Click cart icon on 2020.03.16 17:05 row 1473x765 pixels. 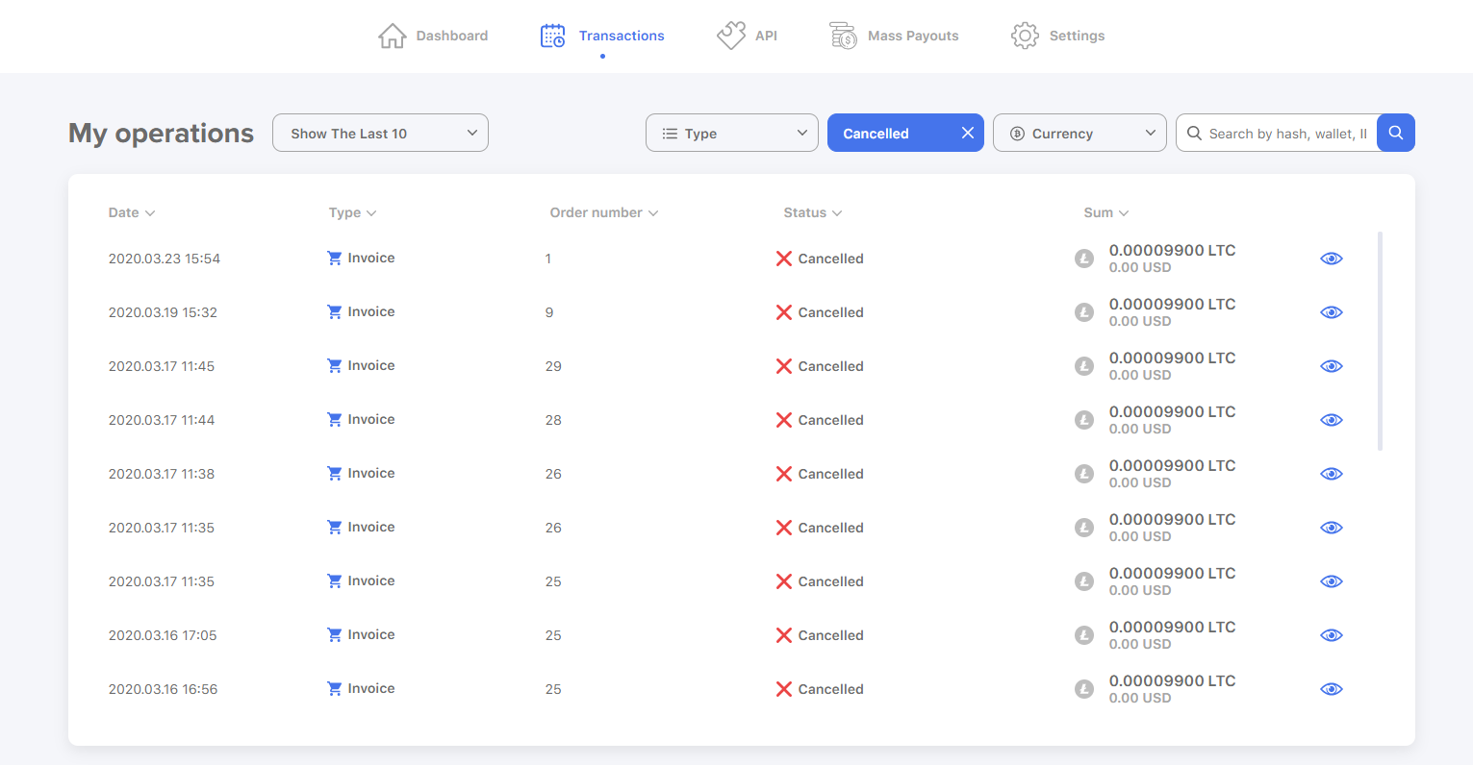click(x=335, y=634)
